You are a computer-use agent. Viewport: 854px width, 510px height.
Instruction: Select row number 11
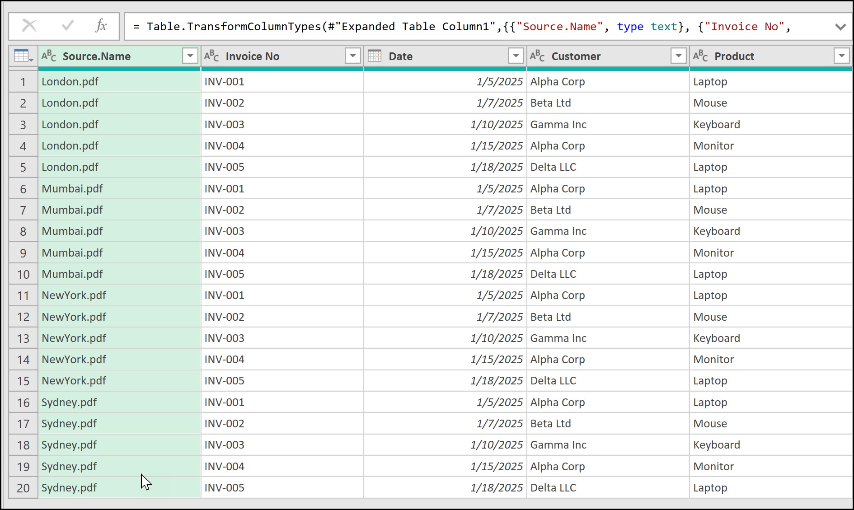[x=23, y=296]
